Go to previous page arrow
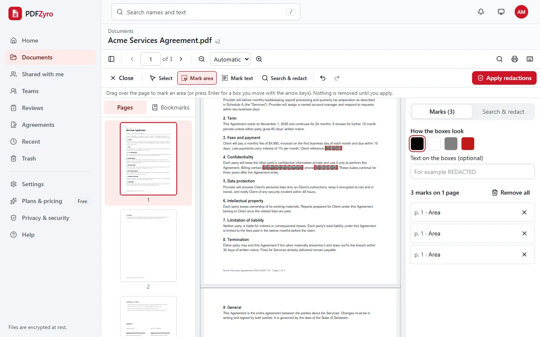This screenshot has height=337, width=540. (x=132, y=59)
